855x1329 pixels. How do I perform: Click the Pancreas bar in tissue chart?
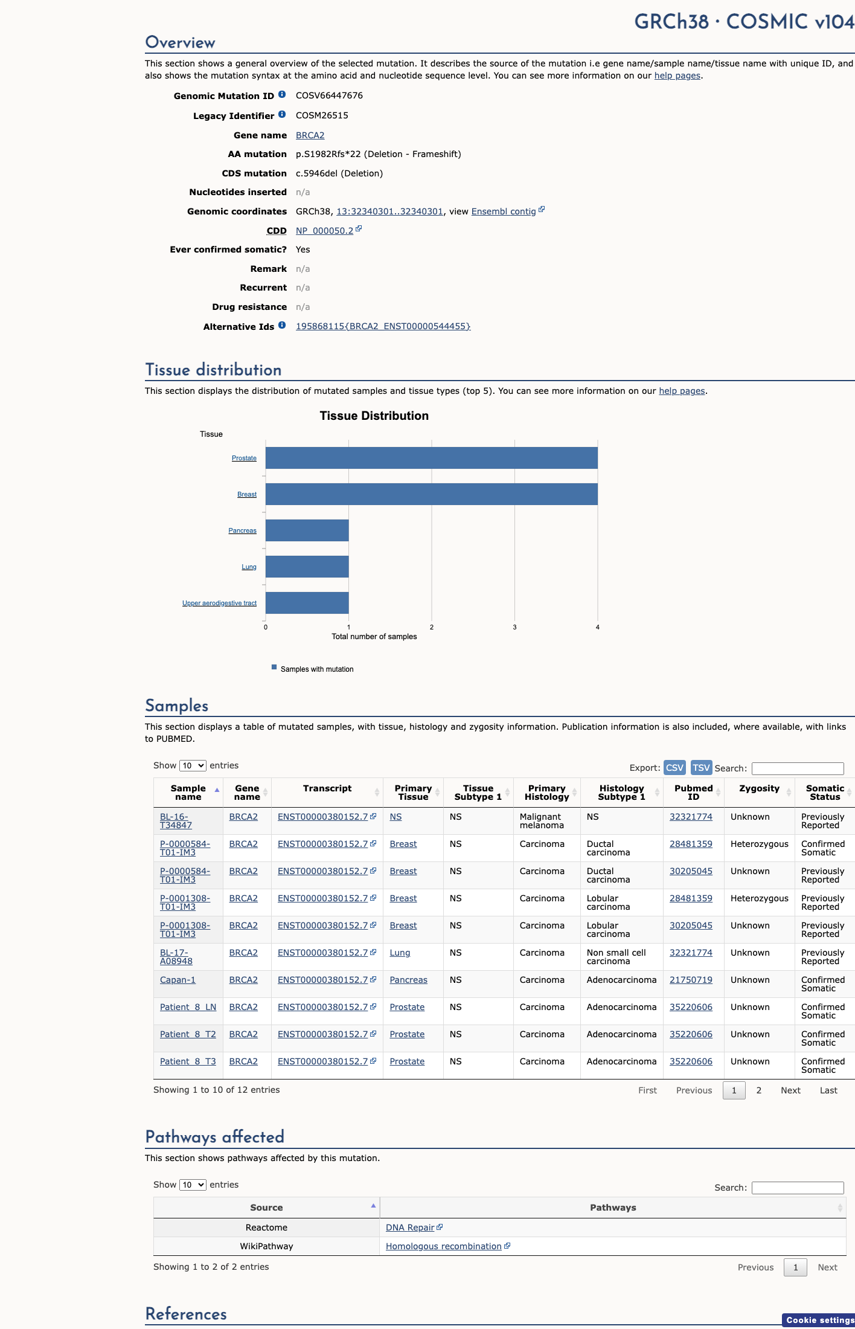click(307, 530)
